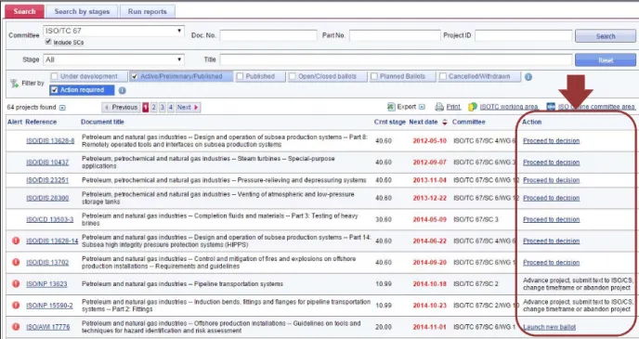The image size is (639, 339).
Task: Sort by Document title column header
Action: coord(102,122)
